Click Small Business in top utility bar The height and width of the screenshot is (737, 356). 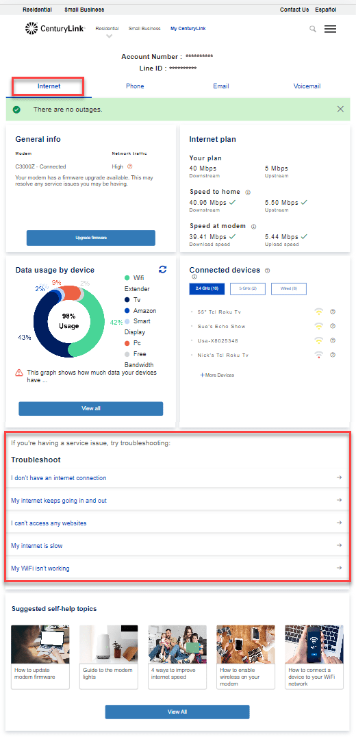point(84,10)
